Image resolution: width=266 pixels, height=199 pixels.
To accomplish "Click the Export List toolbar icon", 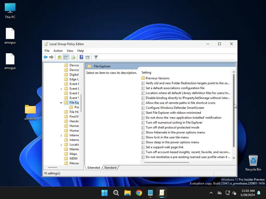I will point(73,57).
